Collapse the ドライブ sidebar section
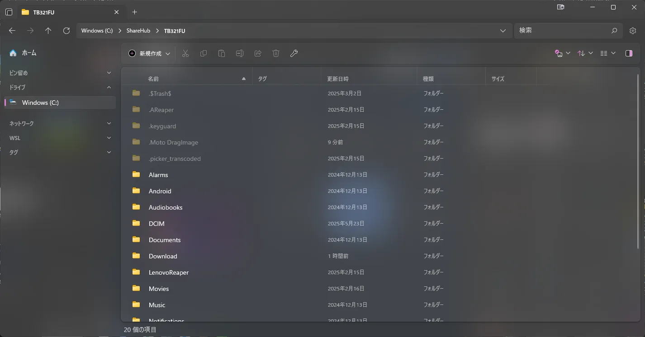 point(109,87)
